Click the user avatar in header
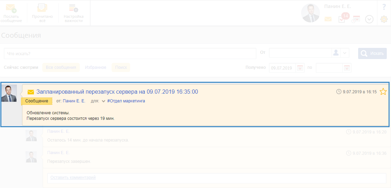391x188 pixels. tap(311, 13)
